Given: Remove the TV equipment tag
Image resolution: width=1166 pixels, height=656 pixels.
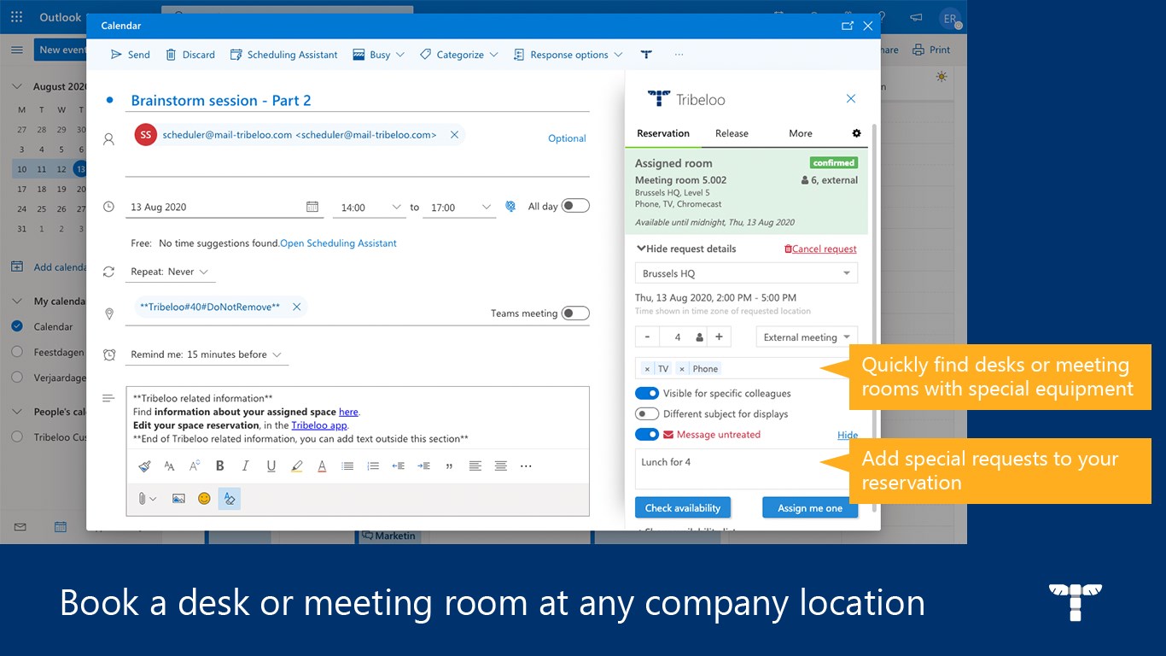Looking at the screenshot, I should [647, 369].
